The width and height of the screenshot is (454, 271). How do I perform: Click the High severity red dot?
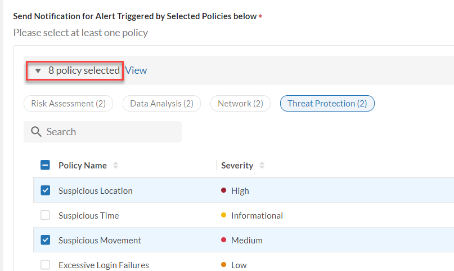pos(224,190)
